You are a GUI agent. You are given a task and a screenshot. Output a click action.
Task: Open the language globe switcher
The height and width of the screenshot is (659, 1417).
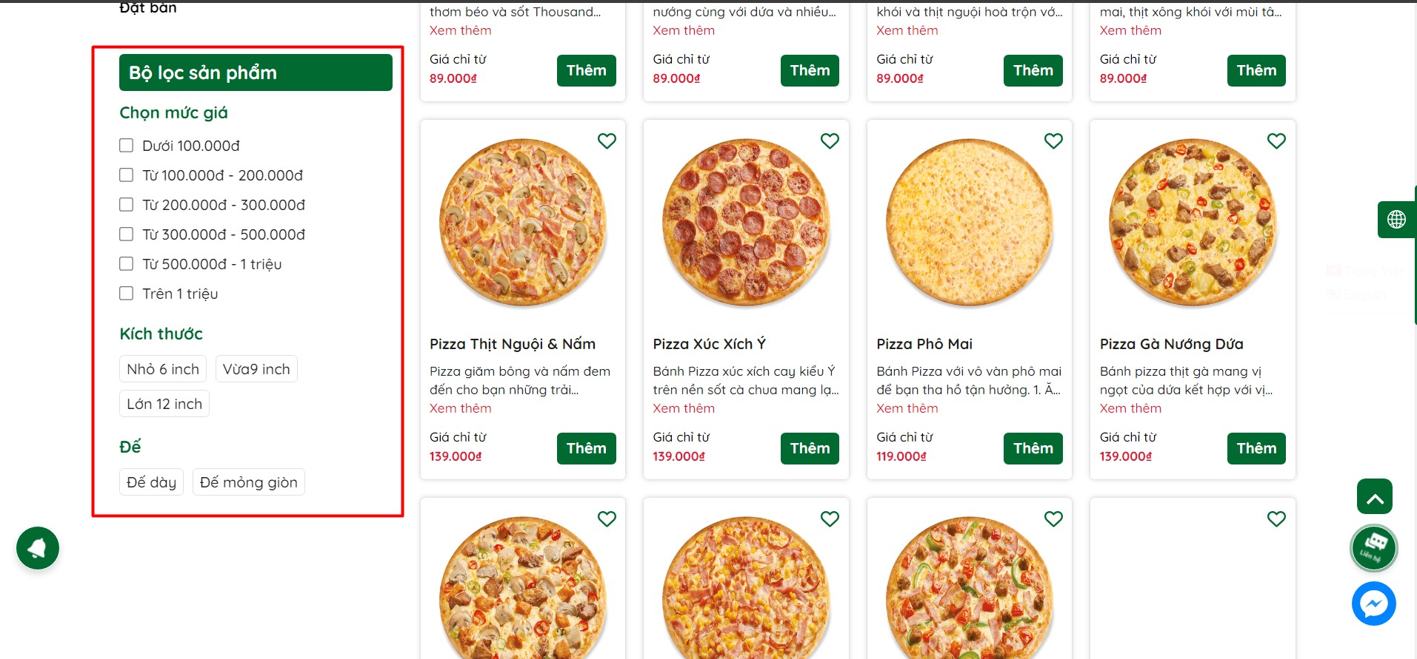pyautogui.click(x=1396, y=220)
